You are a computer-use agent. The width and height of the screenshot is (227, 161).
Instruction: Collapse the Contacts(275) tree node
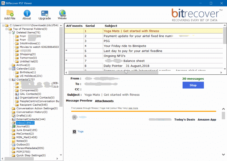(x=9, y=80)
